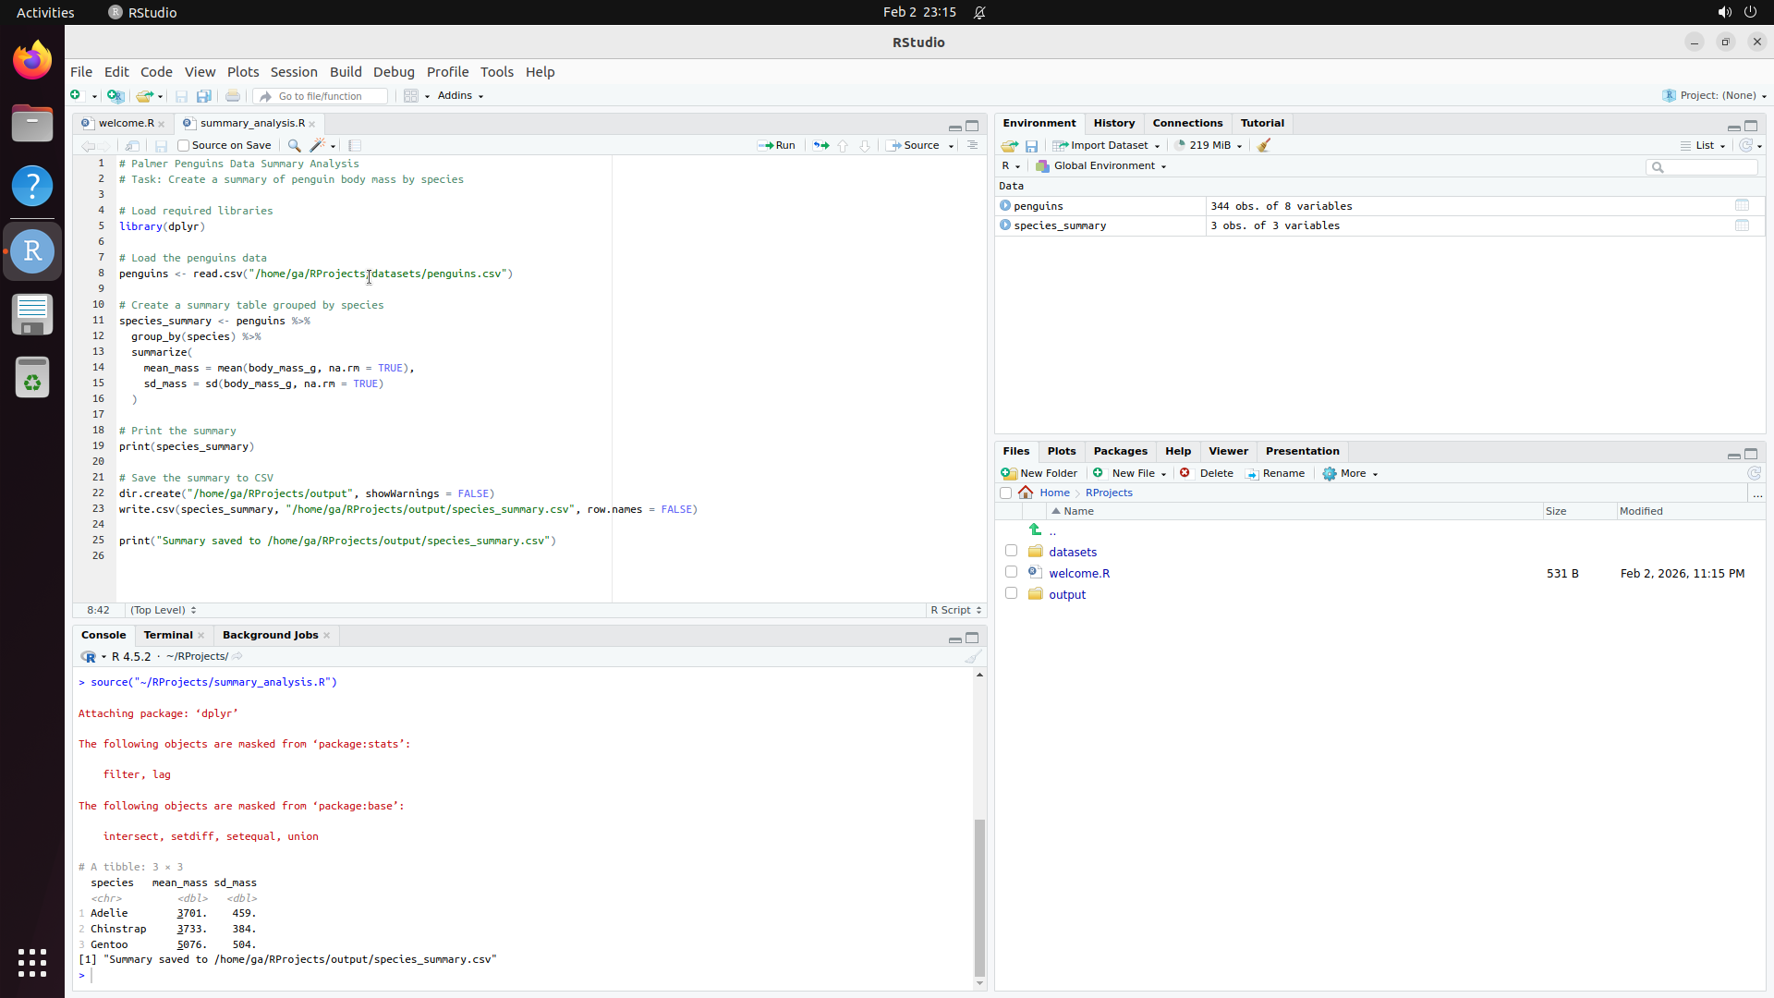Create a new RStudio project

point(115,96)
